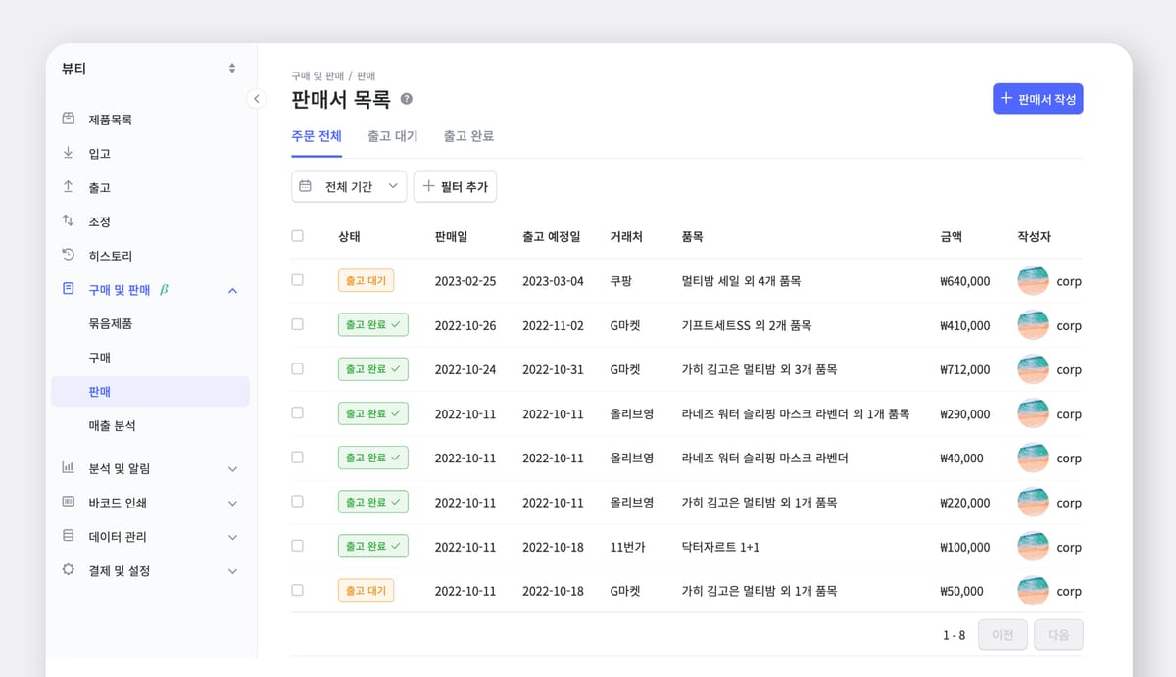Switch to the 출고 완료 tab
The image size is (1176, 677).
467,136
